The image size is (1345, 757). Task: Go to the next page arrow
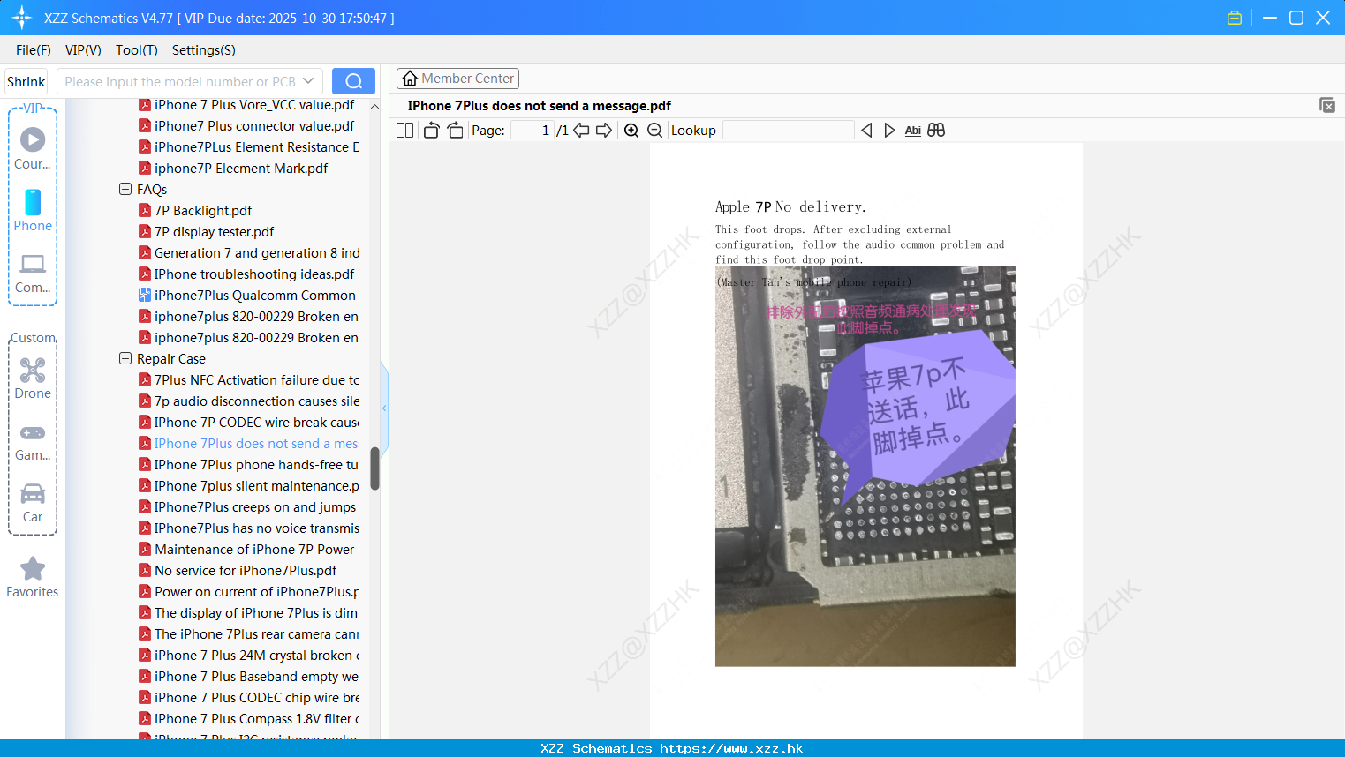604,131
